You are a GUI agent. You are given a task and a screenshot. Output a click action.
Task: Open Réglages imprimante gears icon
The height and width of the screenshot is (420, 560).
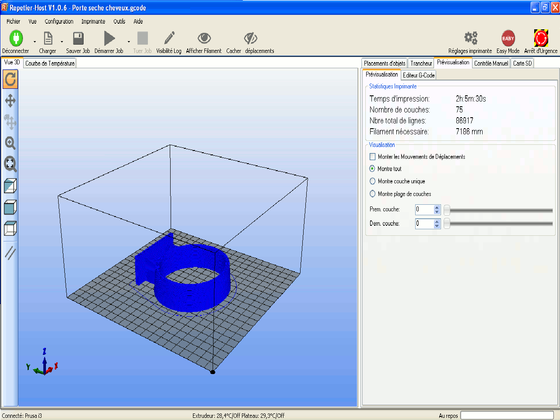point(470,38)
